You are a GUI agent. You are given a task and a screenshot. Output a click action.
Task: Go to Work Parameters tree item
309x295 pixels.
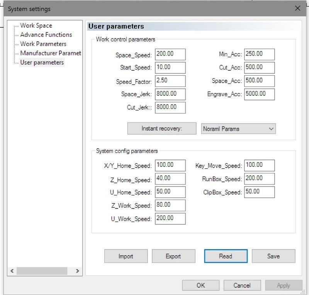(43, 44)
